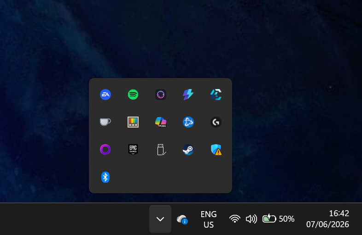Open clock showing 16:42 and date
362x235 pixels.
pos(327,219)
